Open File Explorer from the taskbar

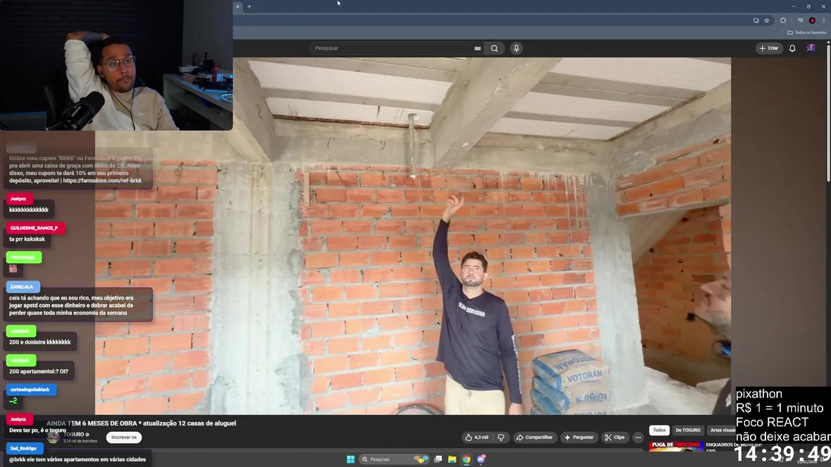click(x=453, y=459)
